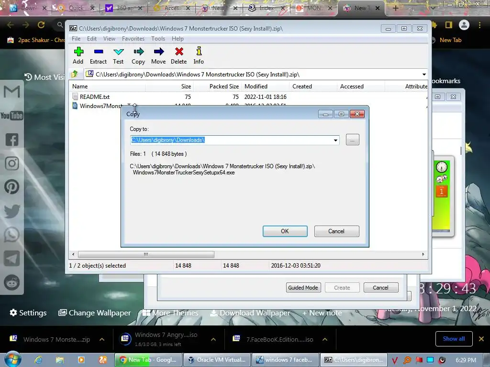Open the Chrome three-dot menu
The width and height of the screenshot is (490, 367).
479,25
